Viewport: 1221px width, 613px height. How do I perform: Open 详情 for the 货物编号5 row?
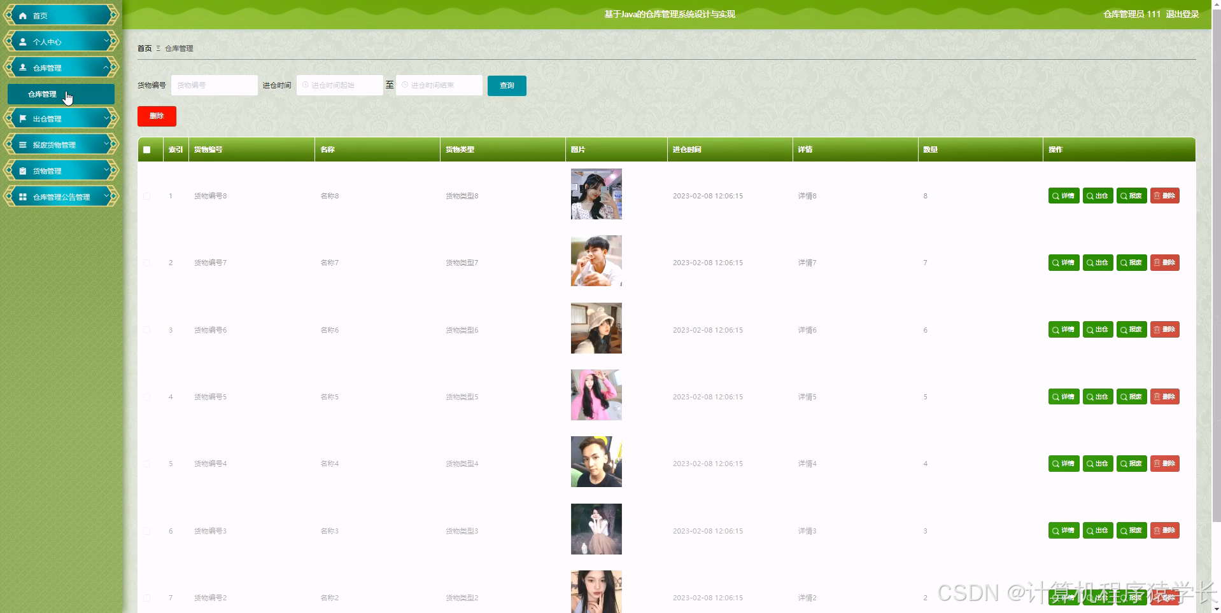(x=1064, y=397)
